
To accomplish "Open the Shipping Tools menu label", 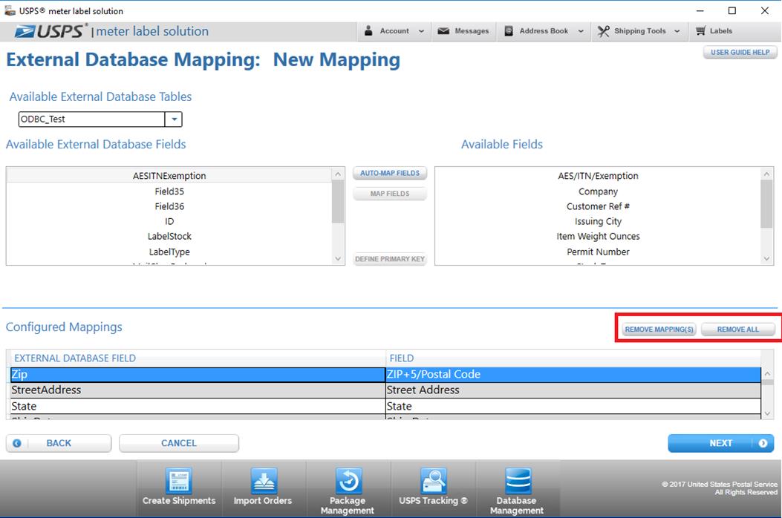I will 640,31.
